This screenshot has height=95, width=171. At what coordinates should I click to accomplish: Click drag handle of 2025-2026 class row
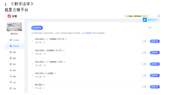[x=32, y=41]
